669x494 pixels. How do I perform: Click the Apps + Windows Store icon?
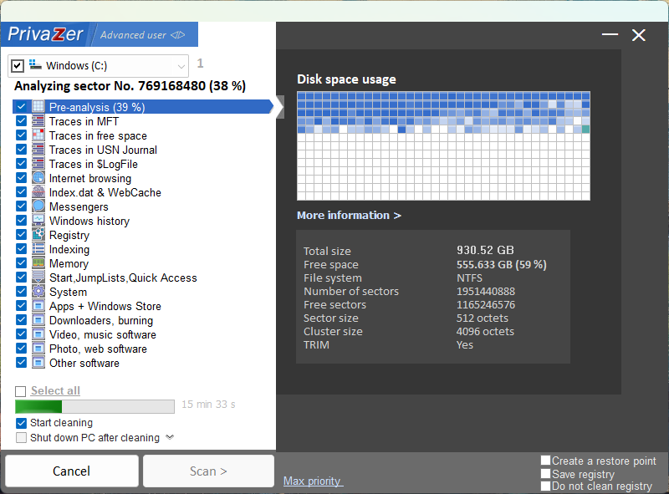38,305
